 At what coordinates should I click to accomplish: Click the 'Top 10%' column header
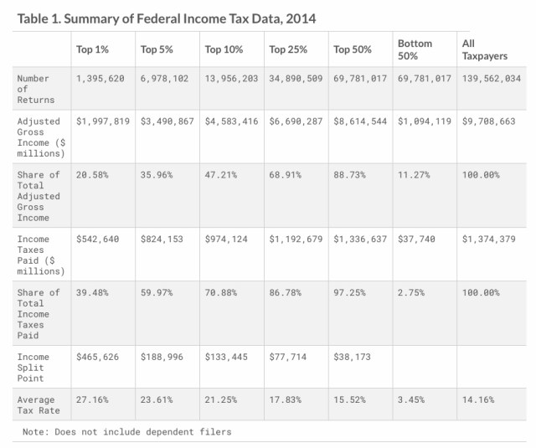(x=224, y=49)
